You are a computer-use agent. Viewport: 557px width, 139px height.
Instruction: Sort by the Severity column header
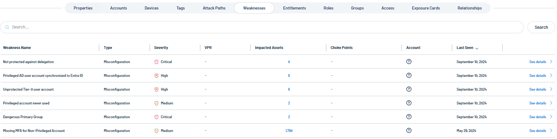161,48
